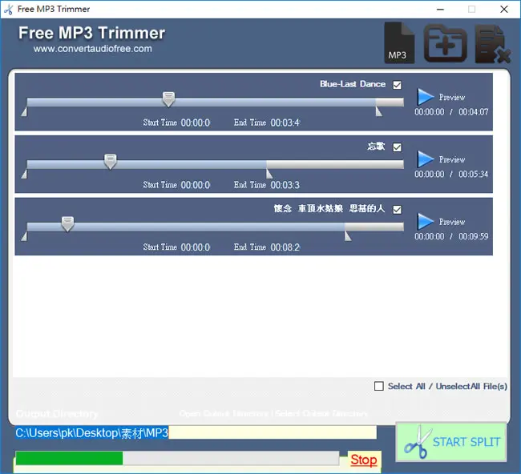Click the green split progress bar
This screenshot has height=474, width=521.
point(177,459)
